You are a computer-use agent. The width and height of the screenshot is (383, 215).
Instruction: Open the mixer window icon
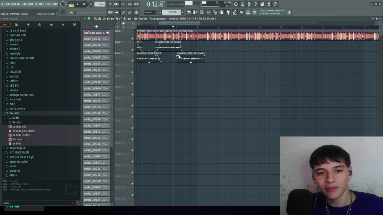(x=209, y=12)
